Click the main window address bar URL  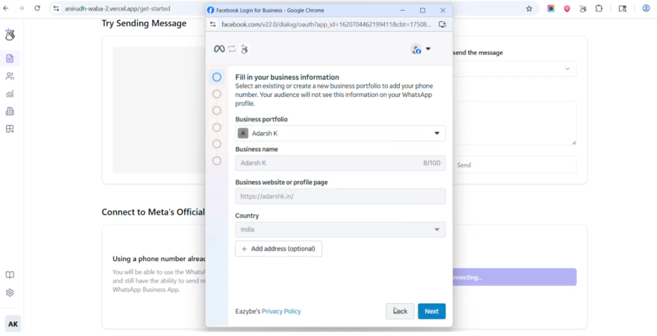117,8
